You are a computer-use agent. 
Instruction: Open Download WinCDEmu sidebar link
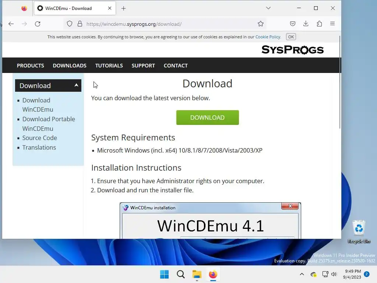coord(38,105)
